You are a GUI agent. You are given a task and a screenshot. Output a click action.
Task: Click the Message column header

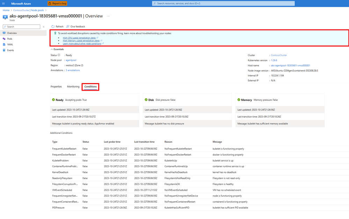tap(217, 142)
